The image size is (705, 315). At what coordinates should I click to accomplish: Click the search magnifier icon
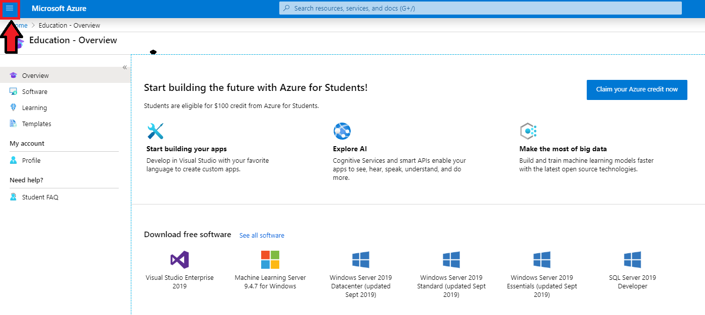tap(287, 9)
